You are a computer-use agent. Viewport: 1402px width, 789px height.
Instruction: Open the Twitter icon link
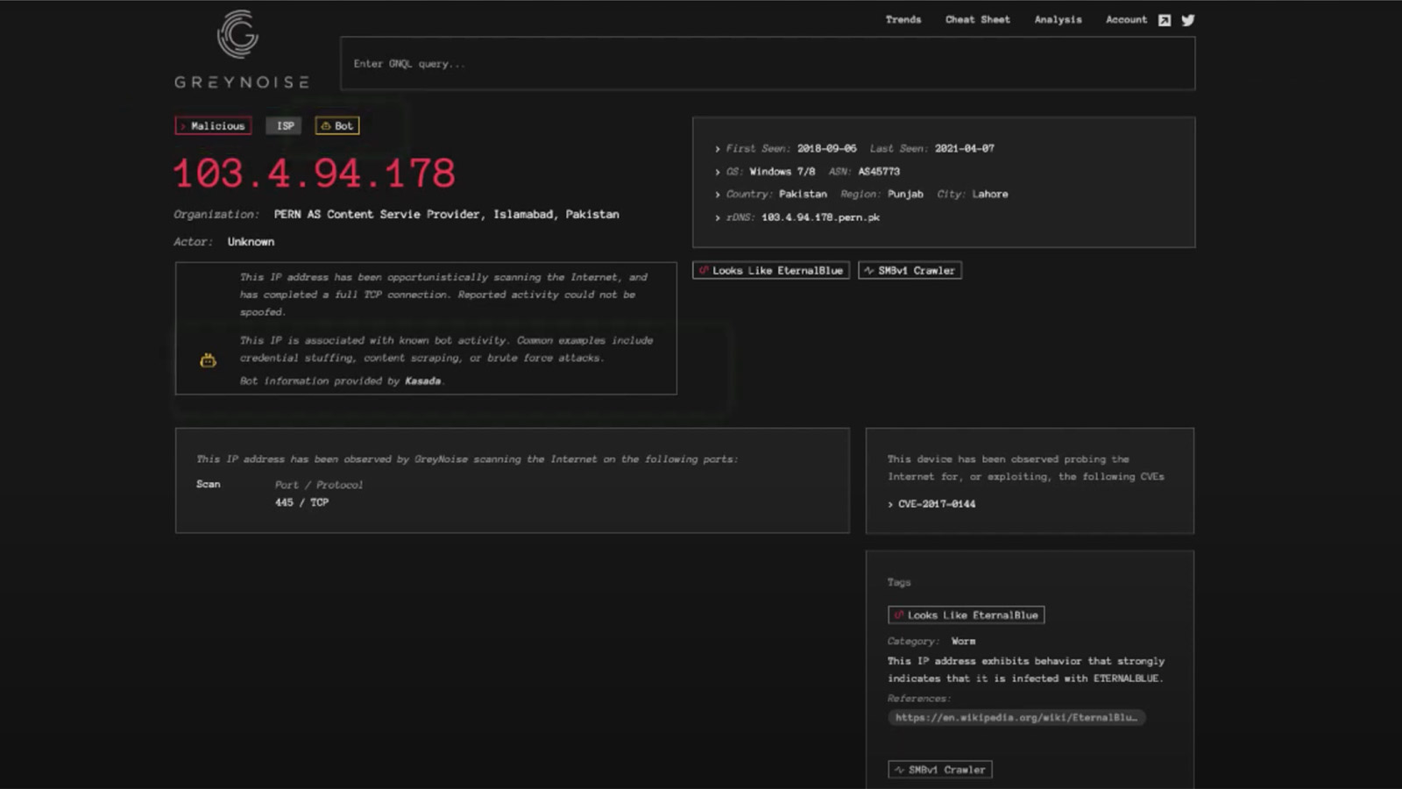(1188, 20)
